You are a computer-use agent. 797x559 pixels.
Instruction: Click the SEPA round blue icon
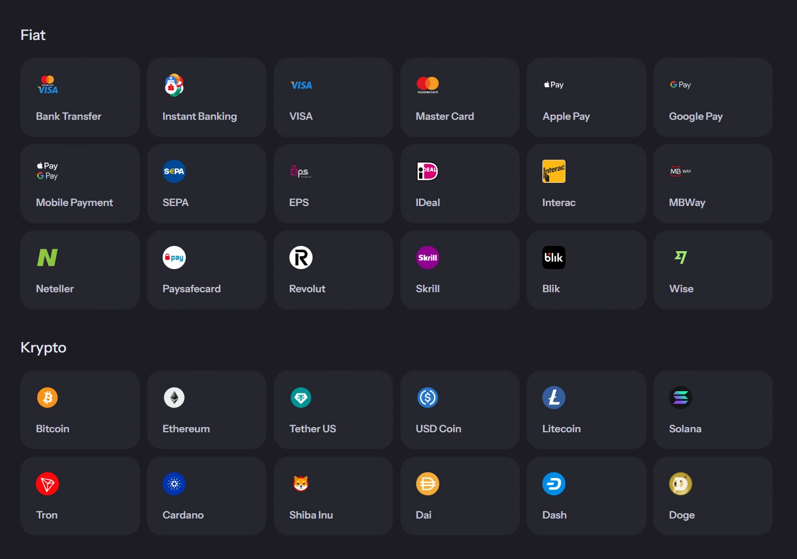pyautogui.click(x=174, y=171)
